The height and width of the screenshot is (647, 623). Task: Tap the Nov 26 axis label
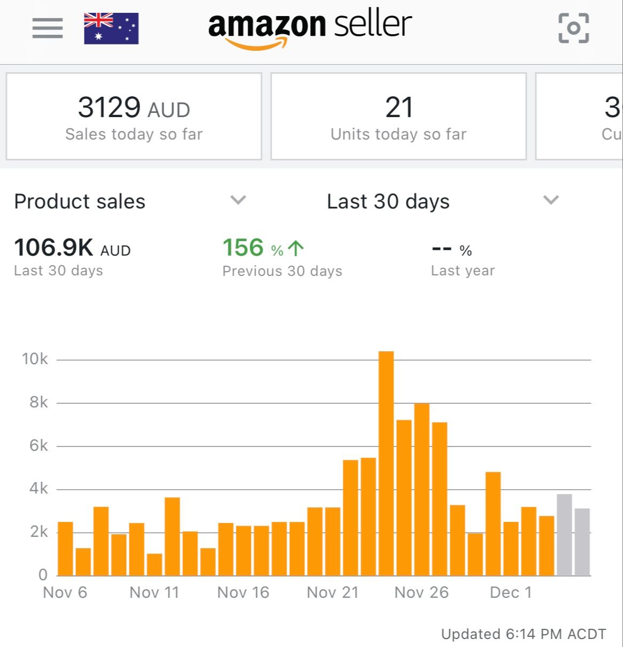point(421,592)
